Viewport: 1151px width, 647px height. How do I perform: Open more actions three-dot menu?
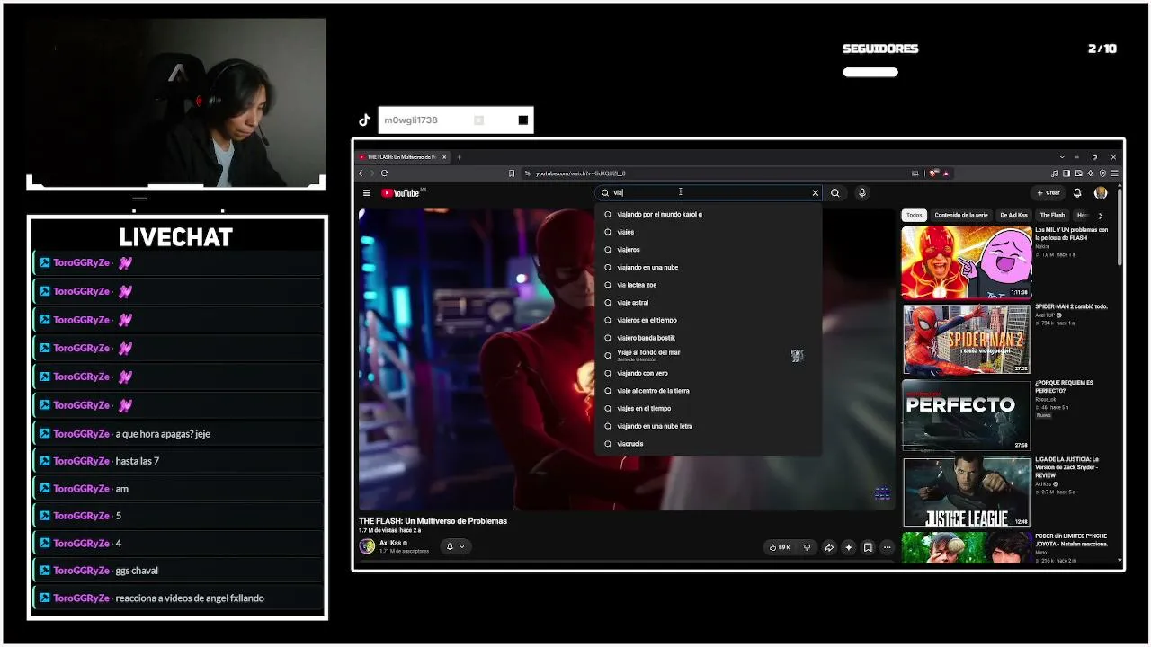coord(888,547)
